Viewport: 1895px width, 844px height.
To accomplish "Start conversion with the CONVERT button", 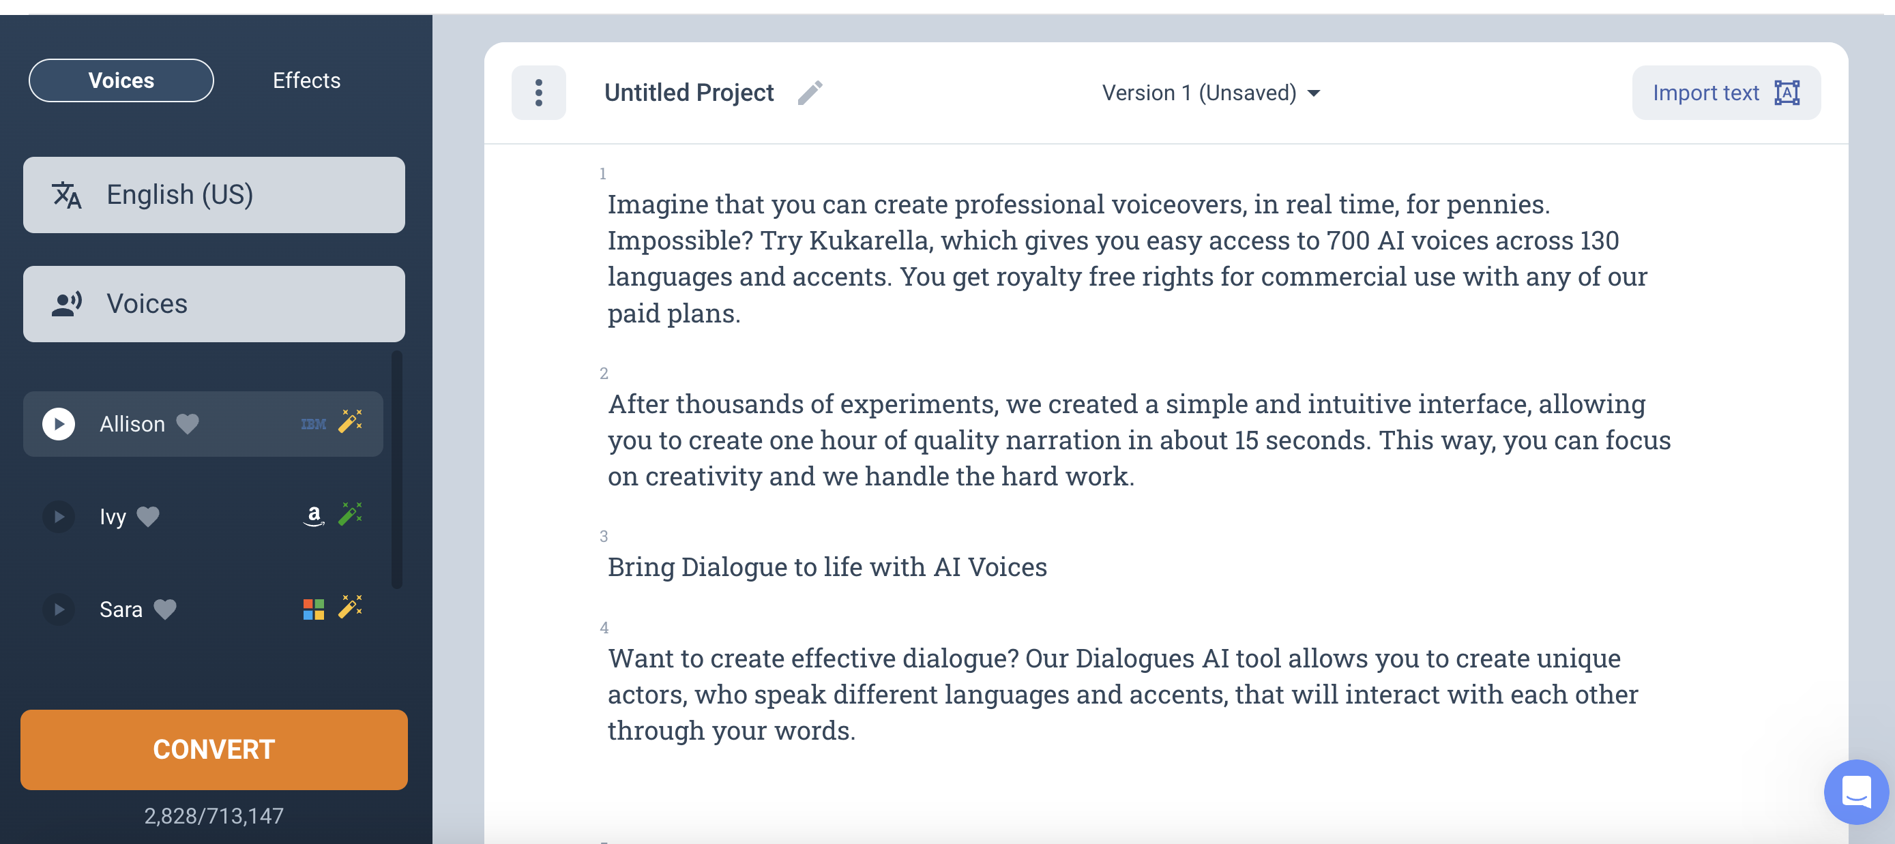I will [x=214, y=749].
